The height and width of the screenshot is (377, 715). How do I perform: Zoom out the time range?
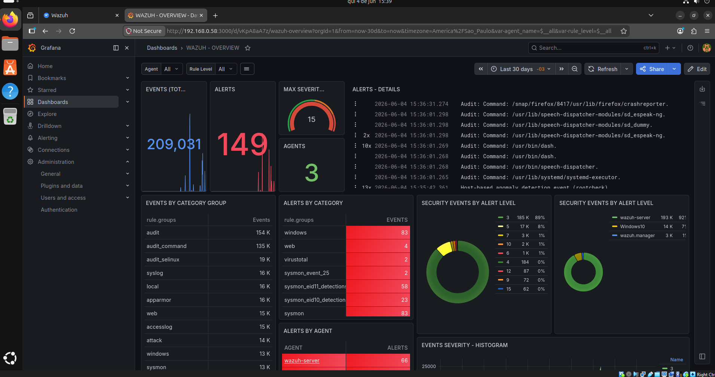tap(575, 69)
